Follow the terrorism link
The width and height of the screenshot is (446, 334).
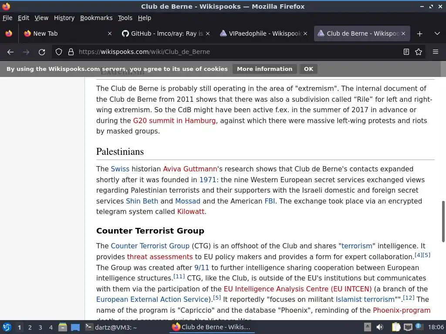(357, 246)
